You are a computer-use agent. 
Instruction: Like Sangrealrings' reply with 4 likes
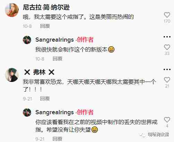[167, 119]
